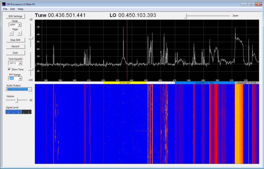264x169 pixels.
Task: Maximize the DR Processor window
Action: click(x=251, y=4)
